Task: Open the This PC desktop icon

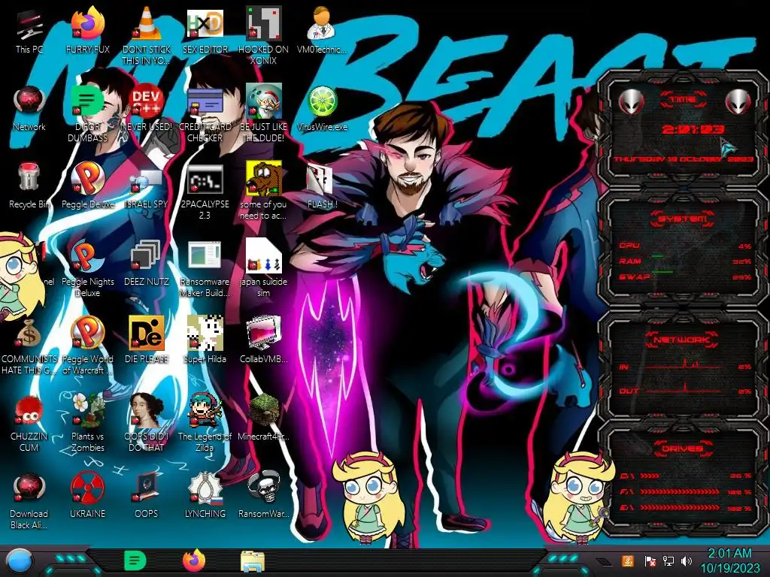Action: pyautogui.click(x=29, y=32)
